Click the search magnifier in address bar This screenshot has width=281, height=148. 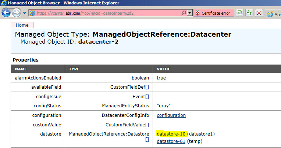coord(184,13)
